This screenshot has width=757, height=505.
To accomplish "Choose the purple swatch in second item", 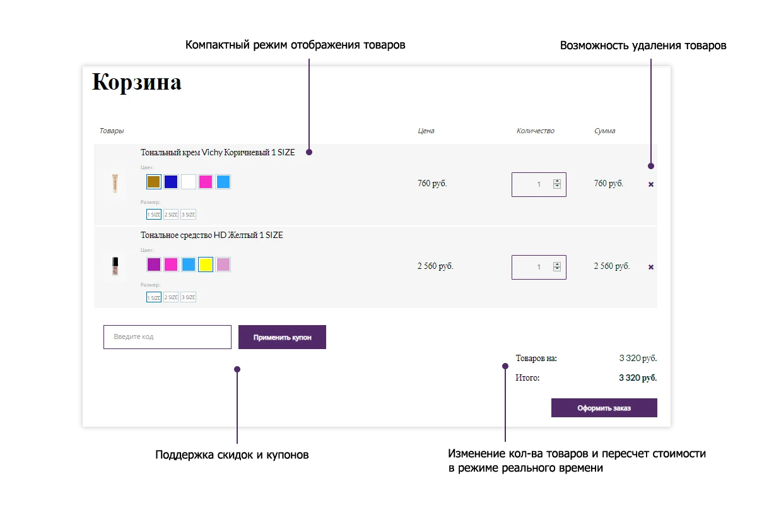I will click(x=154, y=264).
